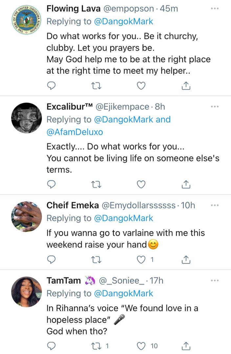Image resolution: width=231 pixels, height=354 pixels.
Task: Reply to Excalibur's tweet
Action: tap(51, 185)
